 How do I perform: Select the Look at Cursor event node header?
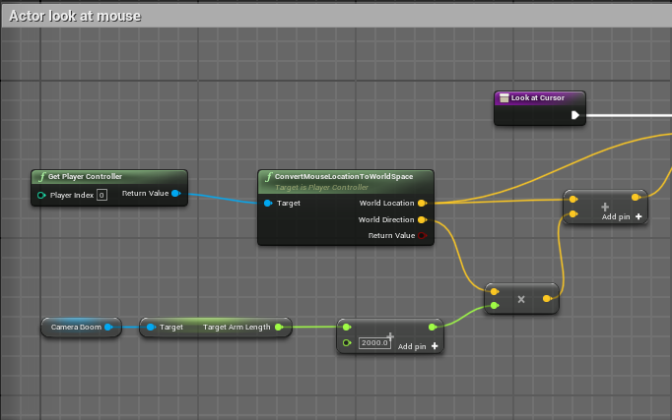click(x=538, y=98)
